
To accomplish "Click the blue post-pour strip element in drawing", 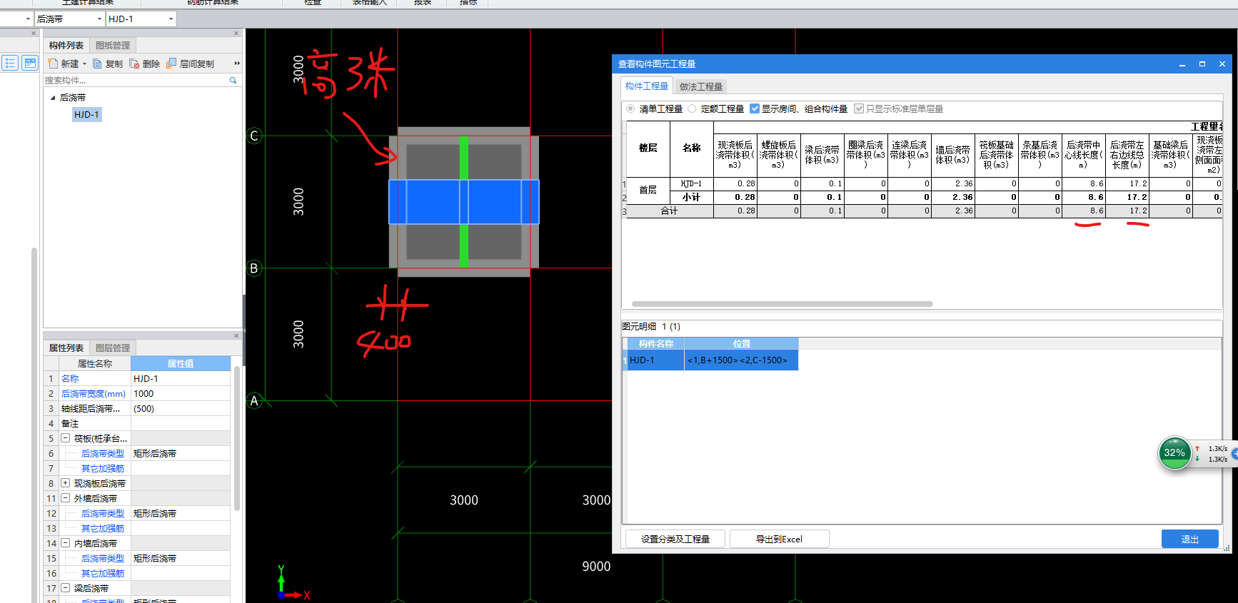I will (x=463, y=202).
